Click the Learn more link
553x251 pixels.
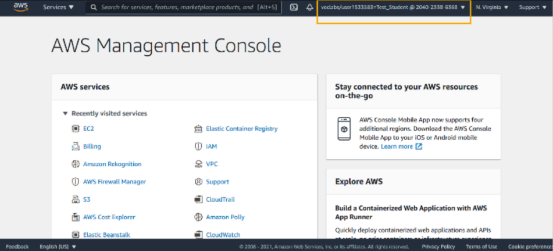[397, 146]
